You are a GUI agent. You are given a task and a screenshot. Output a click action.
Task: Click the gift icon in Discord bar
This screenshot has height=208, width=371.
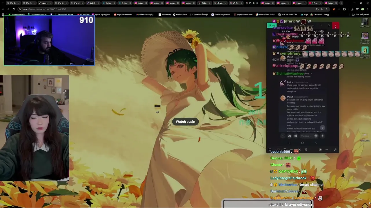[296, 136]
